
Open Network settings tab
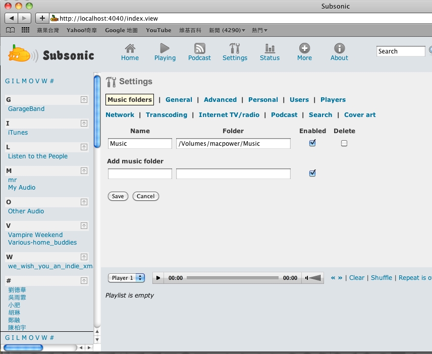(x=120, y=115)
